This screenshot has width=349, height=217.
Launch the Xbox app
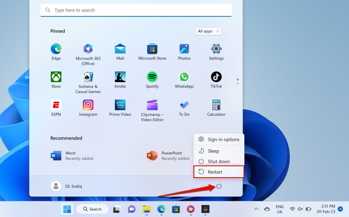pos(56,80)
